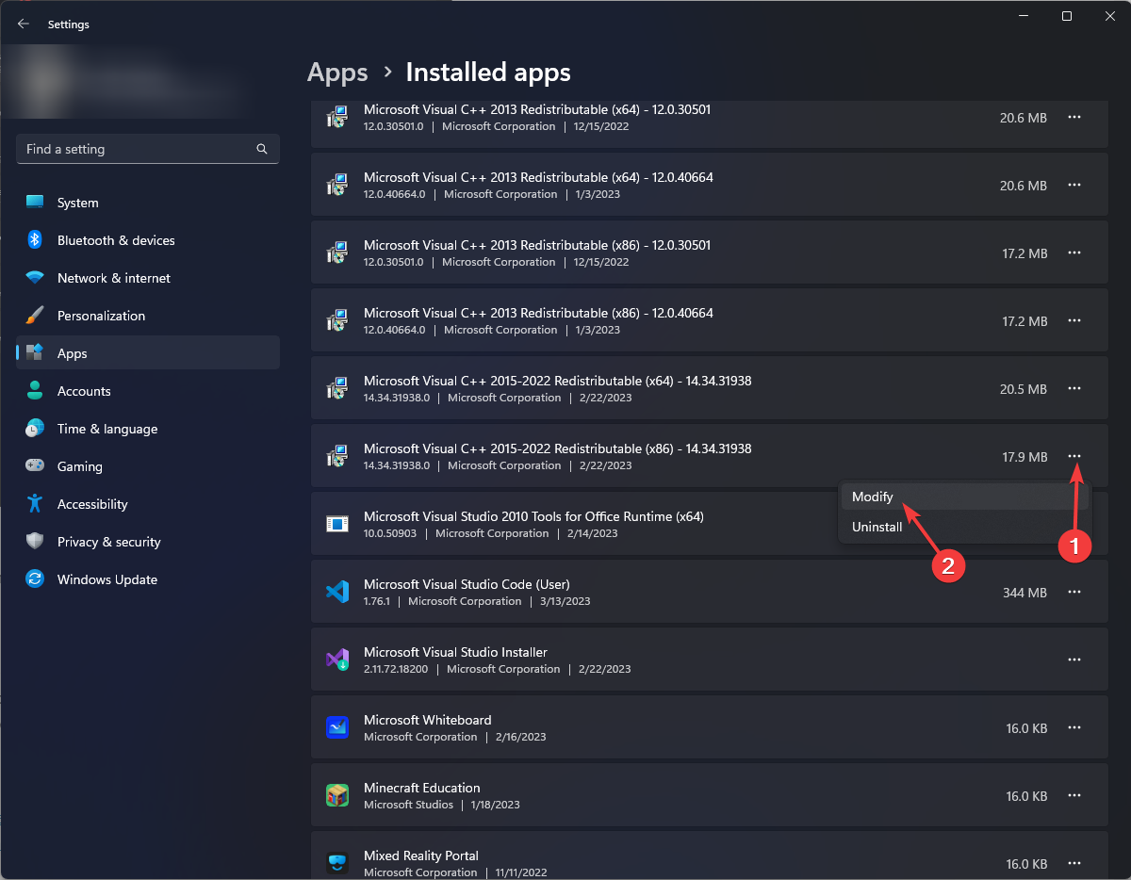Image resolution: width=1131 pixels, height=880 pixels.
Task: Click the back arrow in Settings
Action: [x=24, y=24]
